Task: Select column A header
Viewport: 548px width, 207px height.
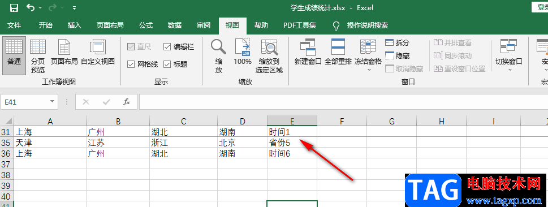Action: 50,122
